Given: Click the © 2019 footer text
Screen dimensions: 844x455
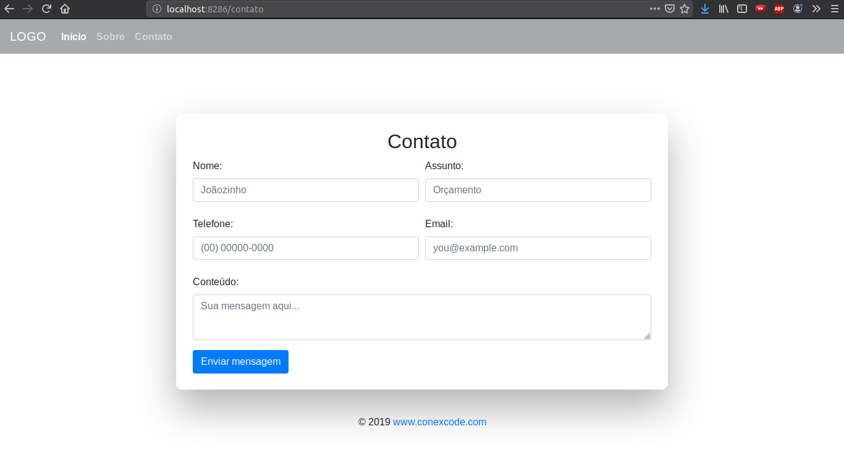Looking at the screenshot, I should tap(374, 422).
